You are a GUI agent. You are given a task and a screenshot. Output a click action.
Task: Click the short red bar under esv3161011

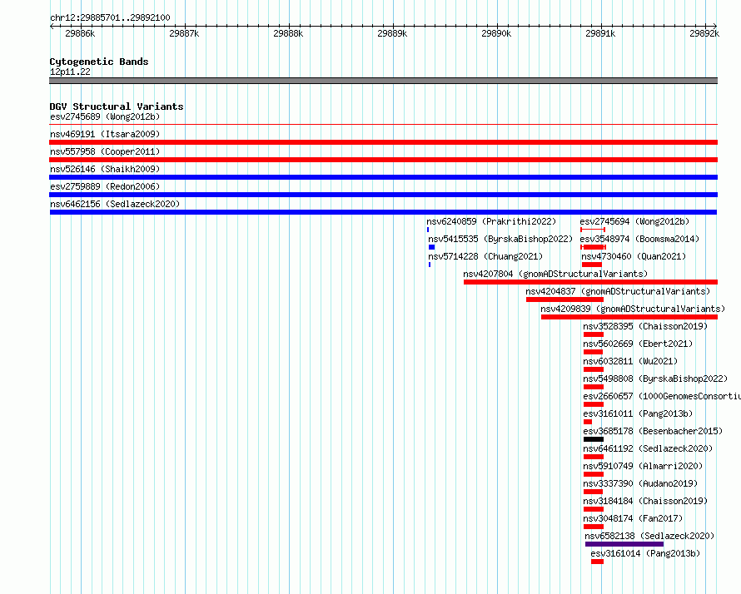[588, 422]
